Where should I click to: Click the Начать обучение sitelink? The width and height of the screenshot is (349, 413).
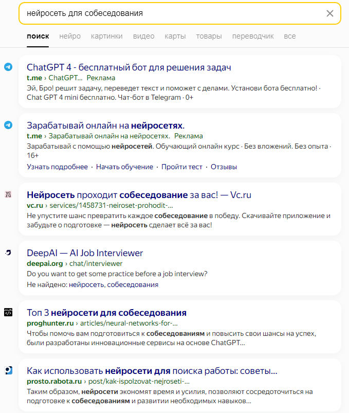pyautogui.click(x=124, y=167)
